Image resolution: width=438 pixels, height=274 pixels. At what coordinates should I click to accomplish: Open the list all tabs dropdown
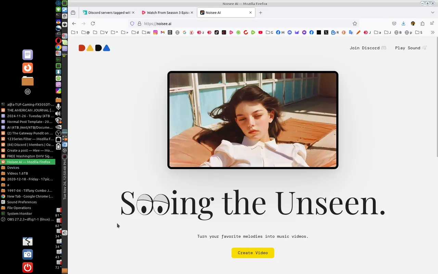click(x=433, y=13)
